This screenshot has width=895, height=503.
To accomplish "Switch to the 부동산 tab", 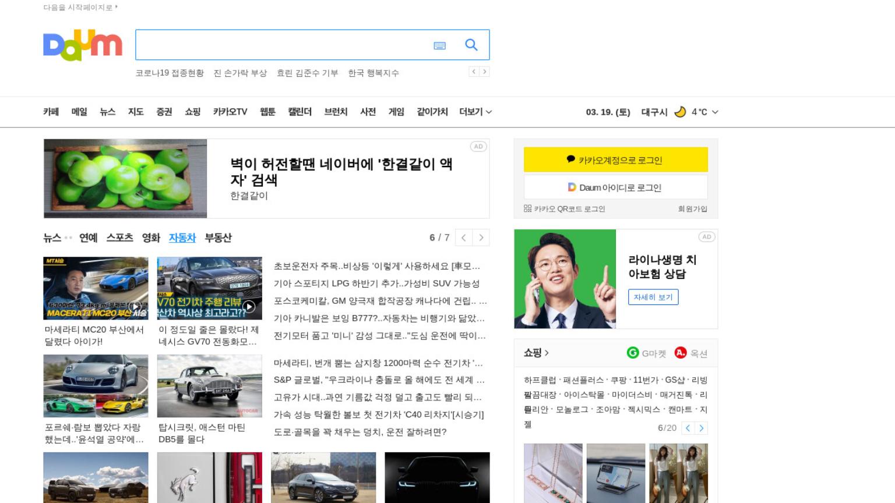I will (x=218, y=238).
